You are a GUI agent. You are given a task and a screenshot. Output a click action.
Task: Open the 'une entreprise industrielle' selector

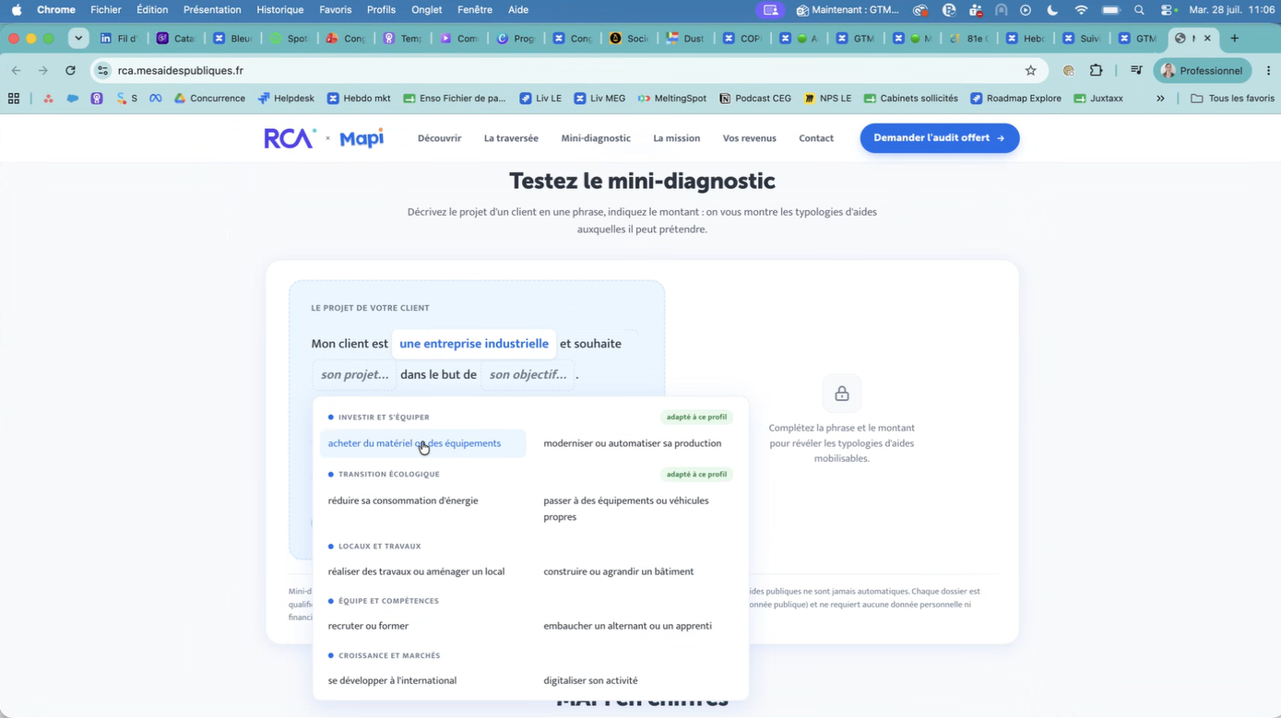[x=474, y=344]
